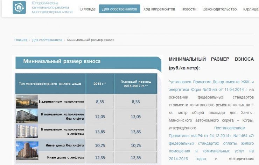This screenshot has height=165, width=259.
Task: Open the О Фонде menu item
Action: click(x=87, y=9)
